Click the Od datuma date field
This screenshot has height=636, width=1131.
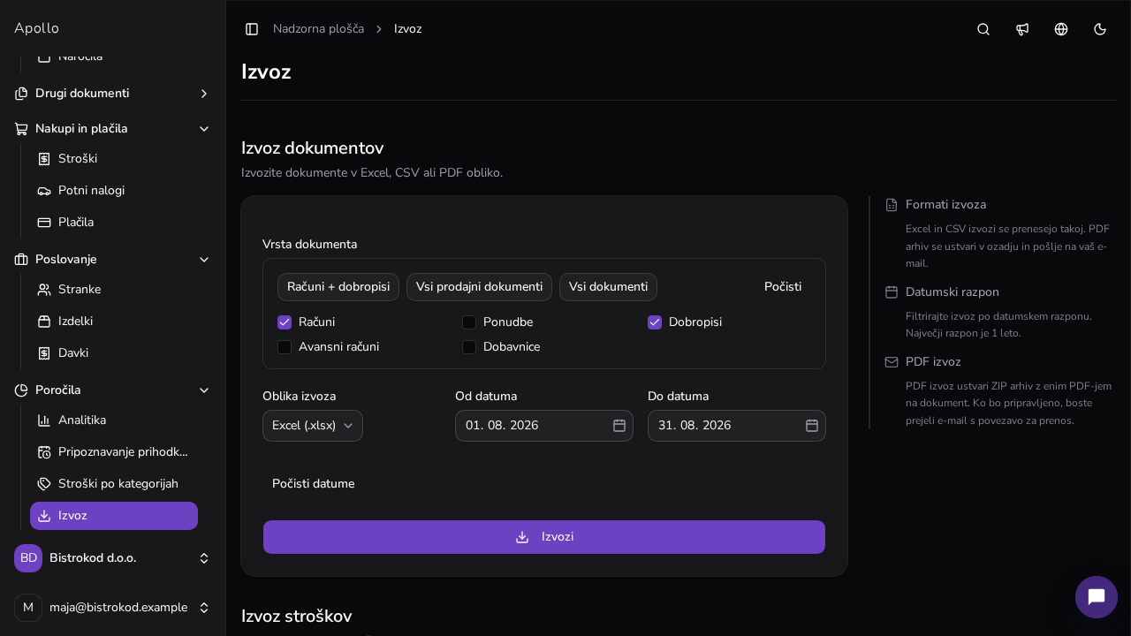click(x=544, y=426)
